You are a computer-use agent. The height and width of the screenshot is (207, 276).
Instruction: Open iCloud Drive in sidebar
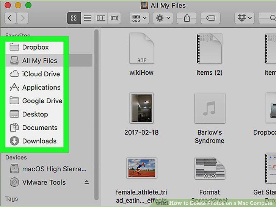pos(34,74)
